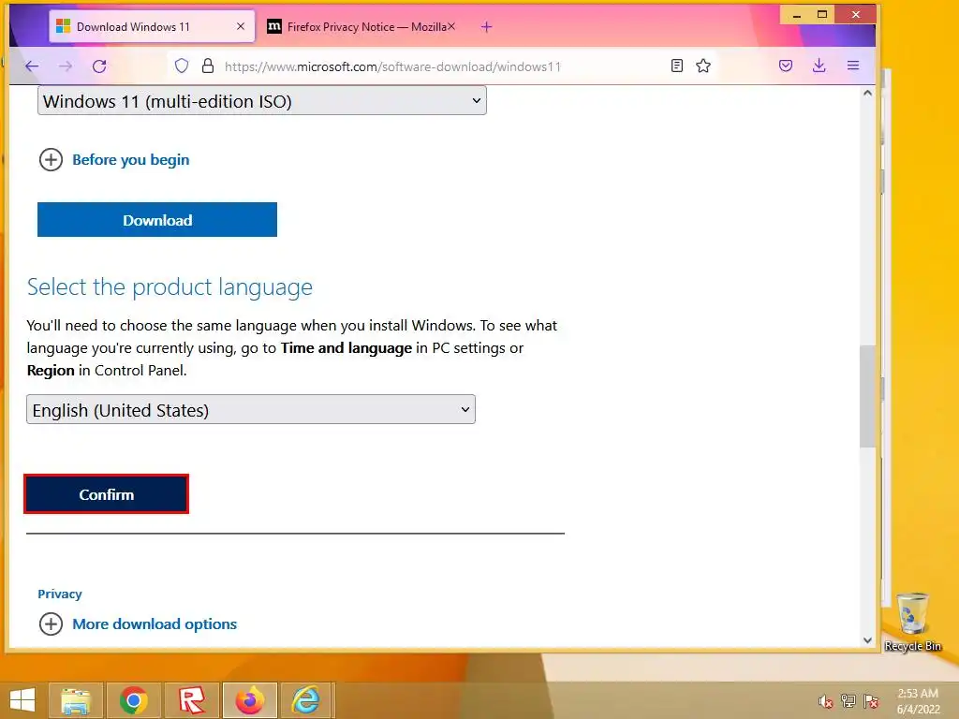959x719 pixels.
Task: Click the Confirm button
Action: point(107,494)
